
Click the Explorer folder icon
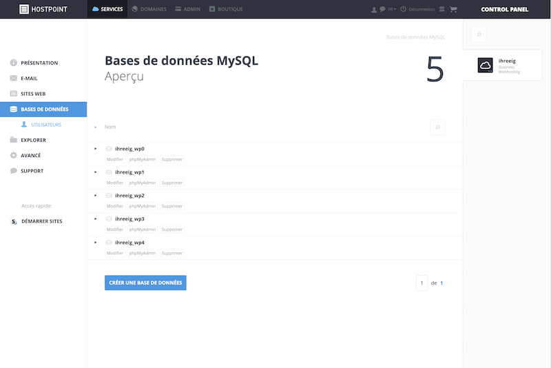(13, 139)
